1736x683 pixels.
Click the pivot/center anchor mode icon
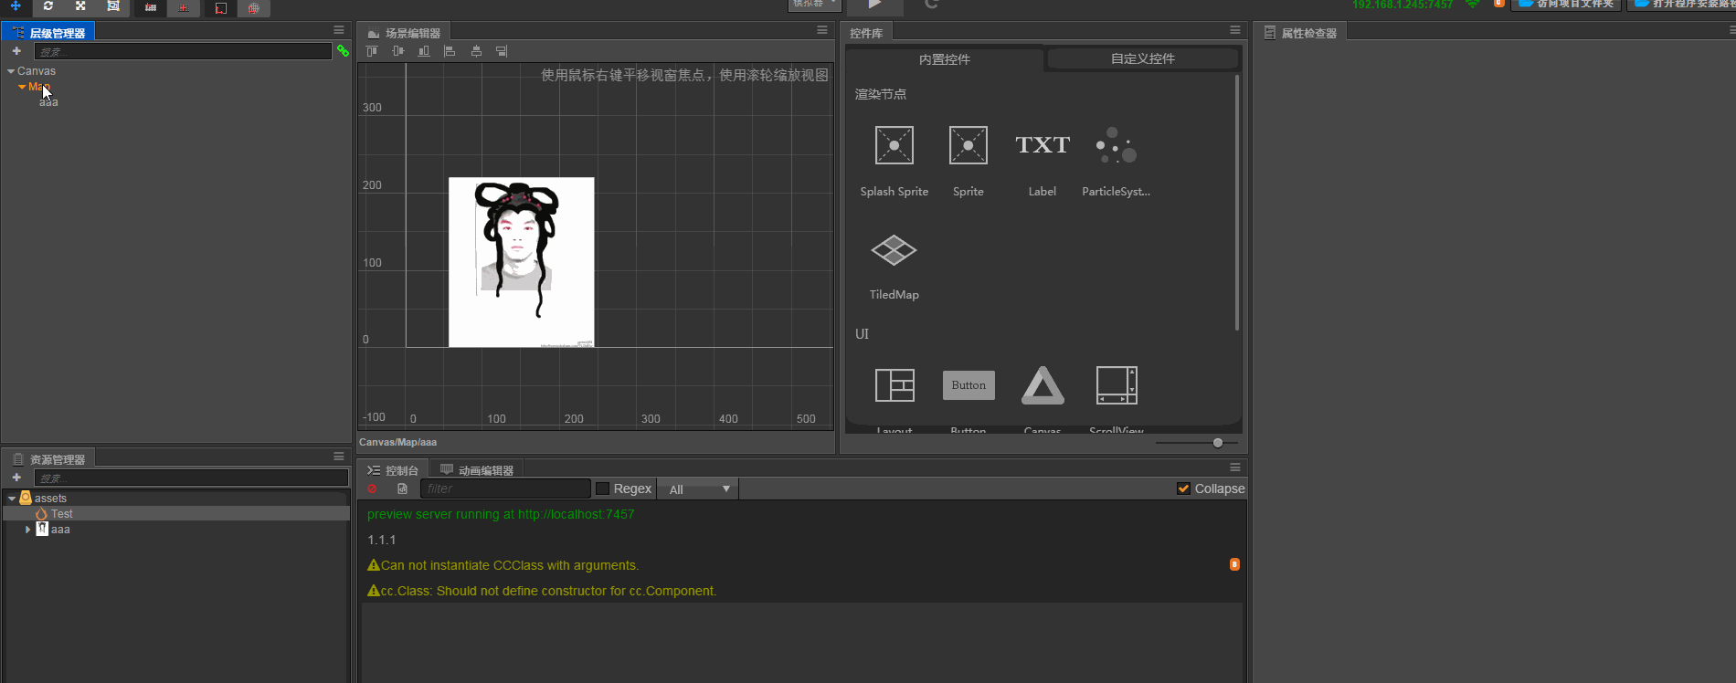click(151, 7)
